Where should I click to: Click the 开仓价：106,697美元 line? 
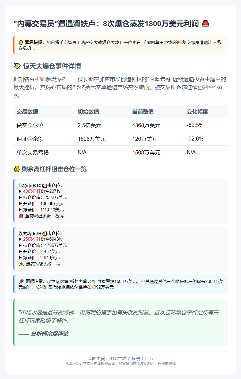[42, 204]
